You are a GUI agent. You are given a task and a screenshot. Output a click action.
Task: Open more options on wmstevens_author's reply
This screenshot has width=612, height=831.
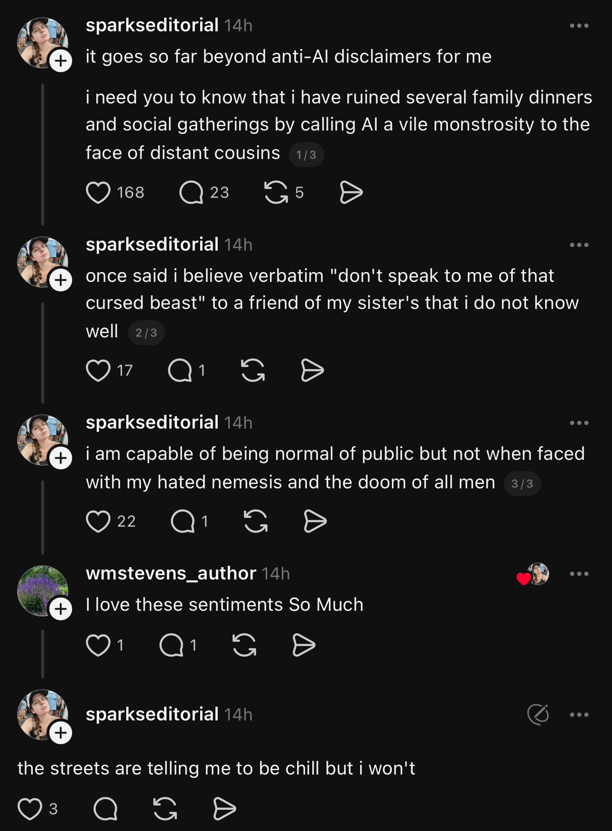click(579, 574)
